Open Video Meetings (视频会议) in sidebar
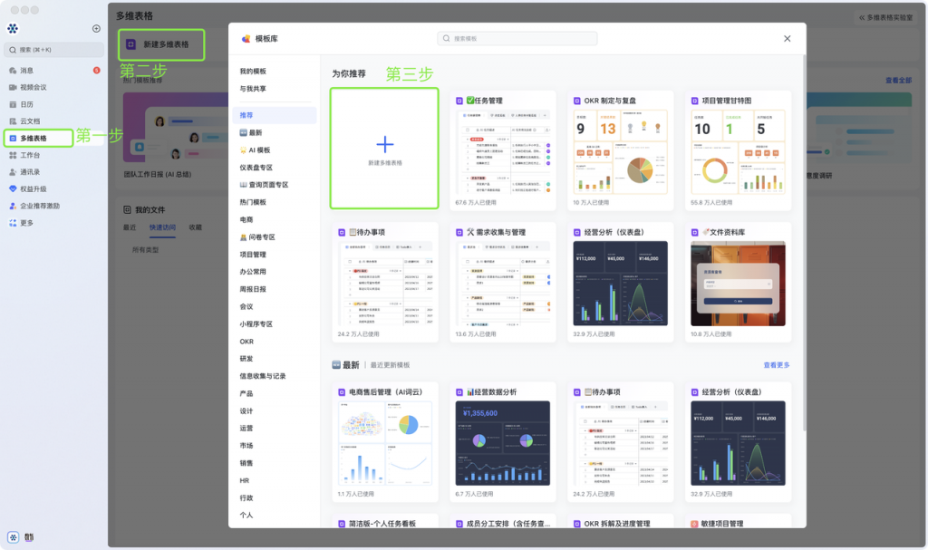This screenshot has width=928, height=550. coord(33,87)
